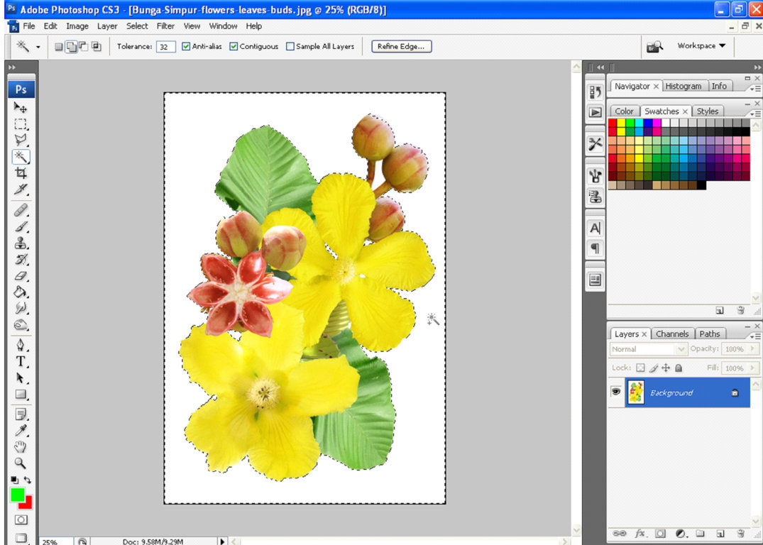Image resolution: width=763 pixels, height=545 pixels.
Task: Swap foreground and background colors
Action: click(x=27, y=480)
